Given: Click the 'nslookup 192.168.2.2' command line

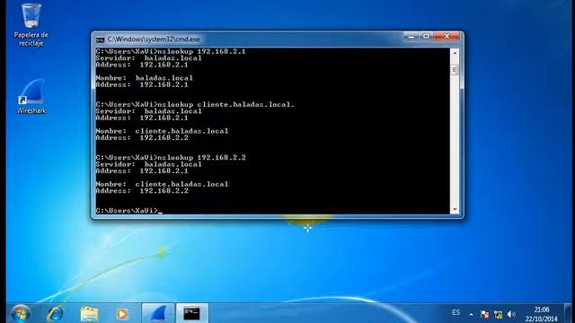Looking at the screenshot, I should point(171,158).
